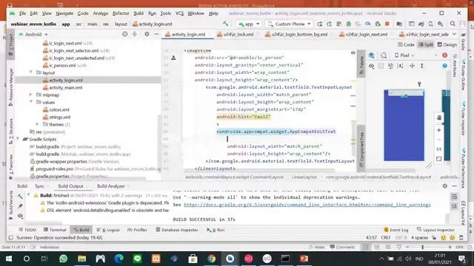Open the Logcat tool window
474x266 pixels.
coord(108,230)
